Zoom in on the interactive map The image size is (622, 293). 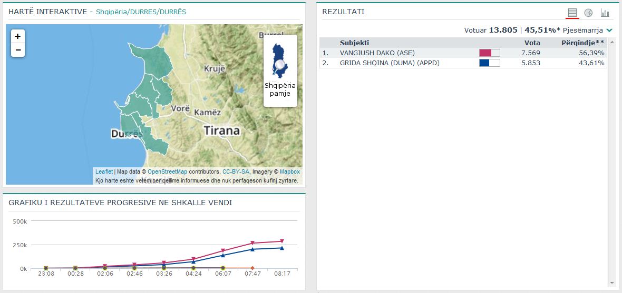(18, 36)
